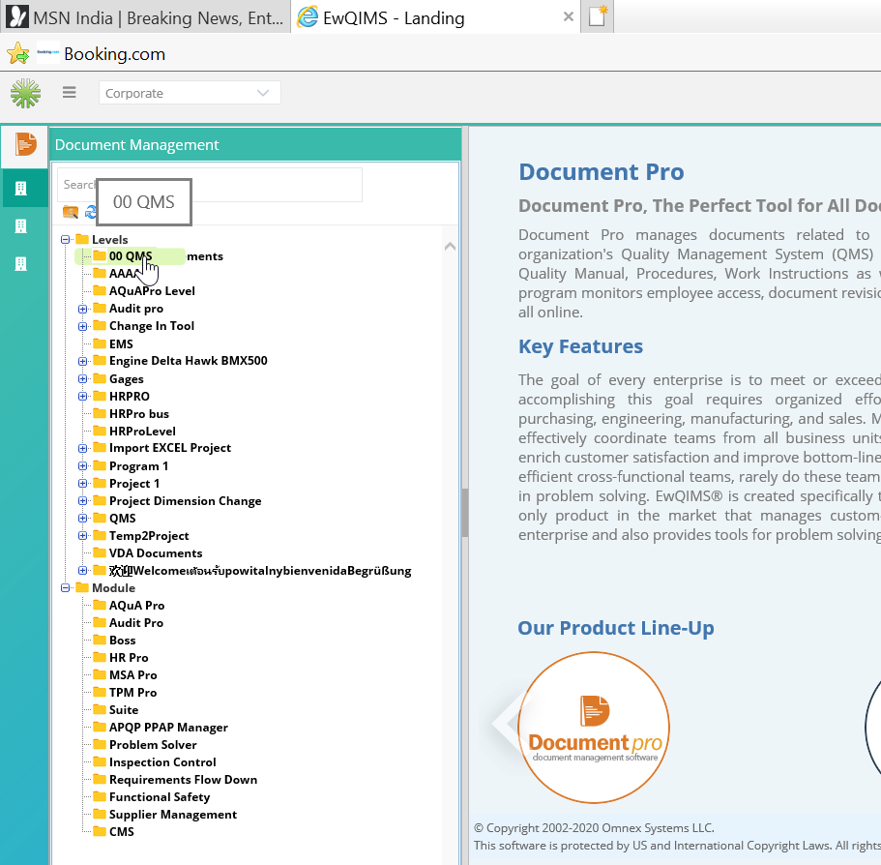The image size is (881, 865).
Task: Click the document search input field
Action: point(210,185)
